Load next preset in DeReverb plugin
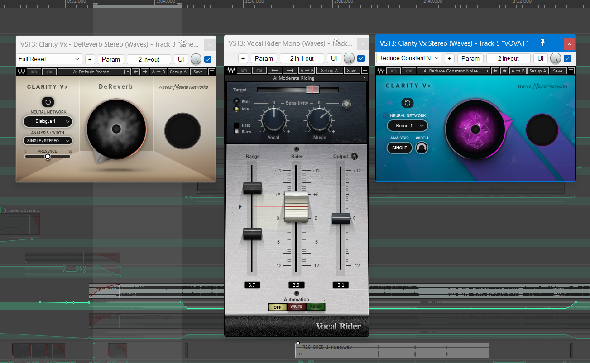 145,72
